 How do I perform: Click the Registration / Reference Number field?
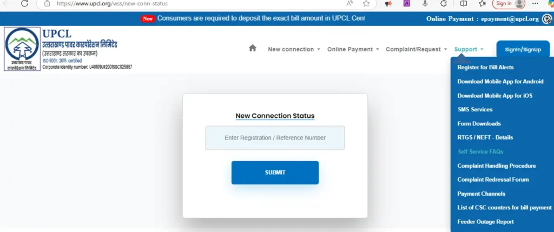pos(275,138)
